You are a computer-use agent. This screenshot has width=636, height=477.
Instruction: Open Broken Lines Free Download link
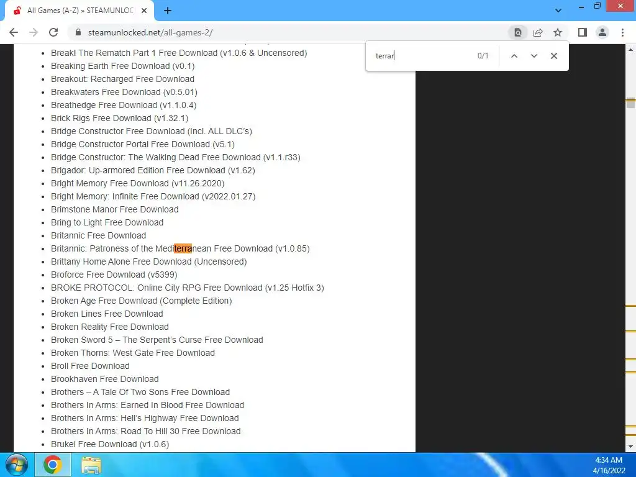pos(107,314)
